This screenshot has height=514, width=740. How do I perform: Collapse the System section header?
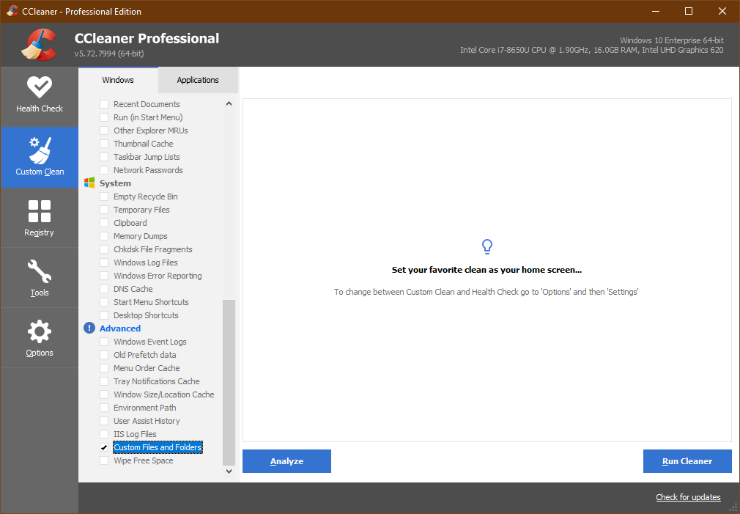click(115, 183)
